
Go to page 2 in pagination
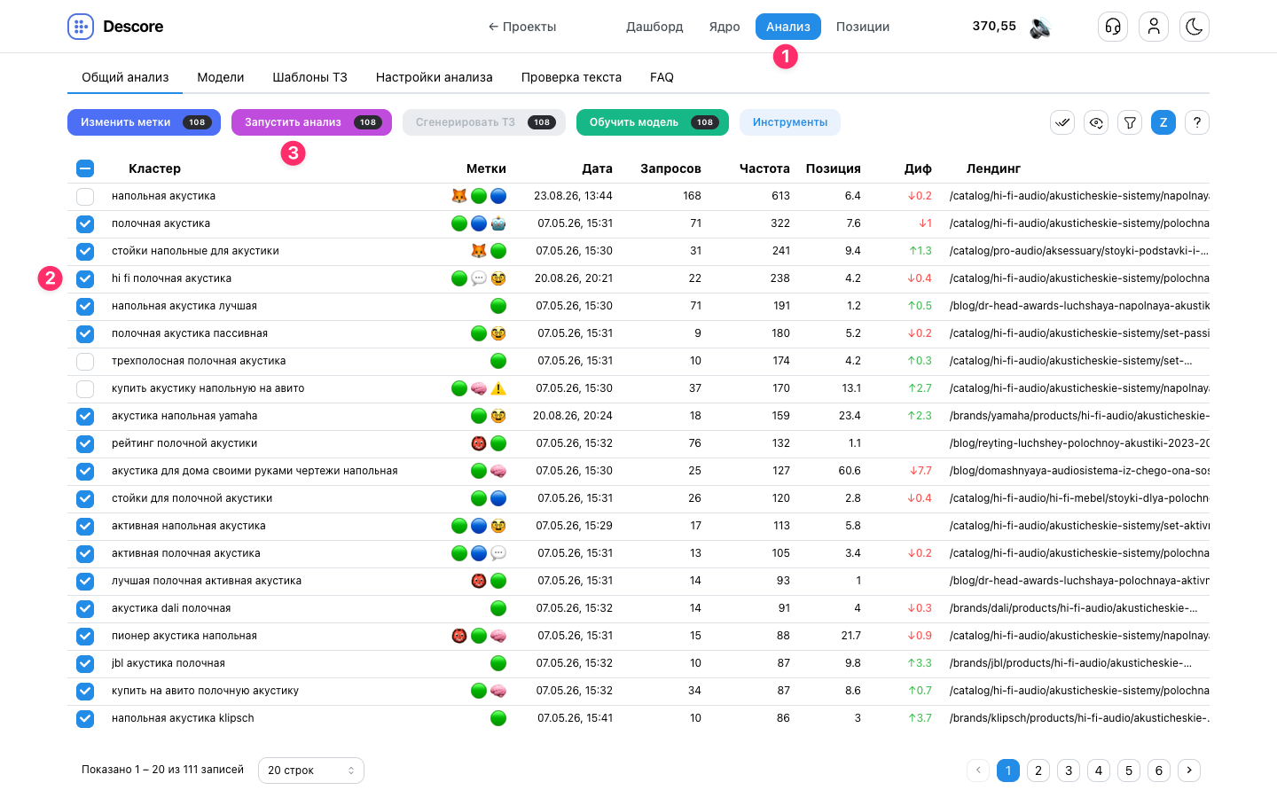[1038, 771]
